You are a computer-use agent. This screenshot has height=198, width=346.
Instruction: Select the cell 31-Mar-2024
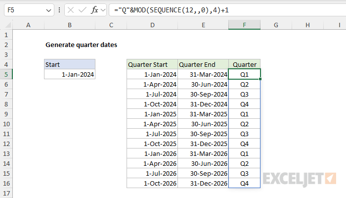click(203, 74)
